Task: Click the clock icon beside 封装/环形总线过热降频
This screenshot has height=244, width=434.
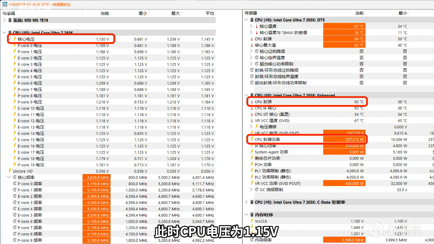Action: click(x=252, y=70)
